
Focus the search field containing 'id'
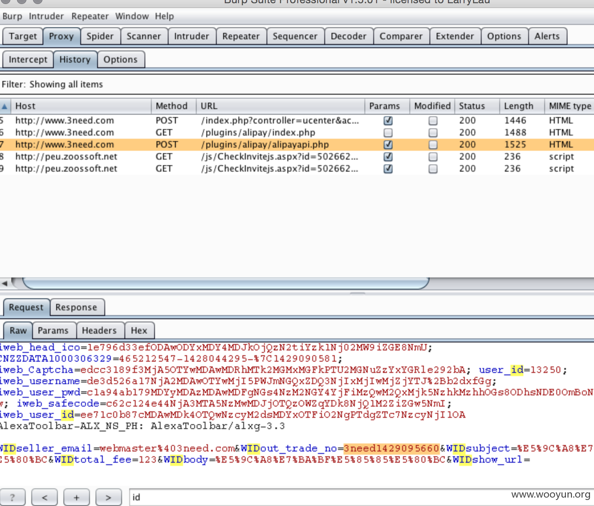(361, 497)
